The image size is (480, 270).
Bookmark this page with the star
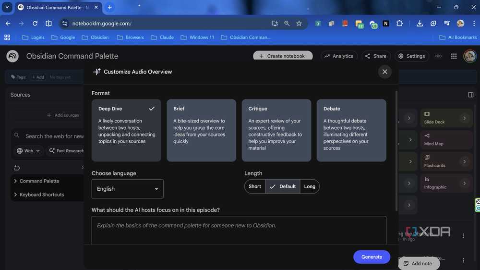coord(299,23)
